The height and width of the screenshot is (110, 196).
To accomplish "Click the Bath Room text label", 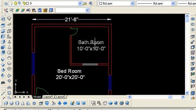I will click(x=91, y=42).
